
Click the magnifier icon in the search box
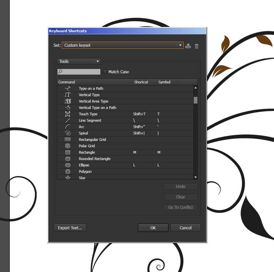pyautogui.click(x=60, y=72)
